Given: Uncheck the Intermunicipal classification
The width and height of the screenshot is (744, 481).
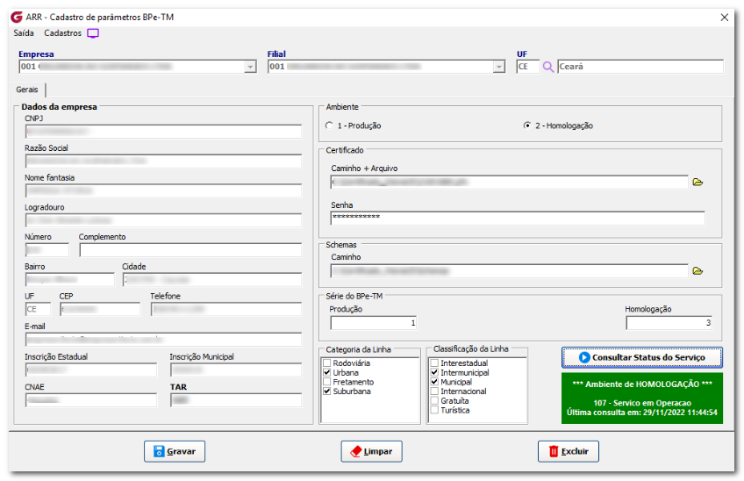Looking at the screenshot, I should click(x=434, y=373).
